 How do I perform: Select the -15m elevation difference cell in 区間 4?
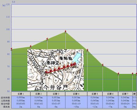click(x=76, y=107)
